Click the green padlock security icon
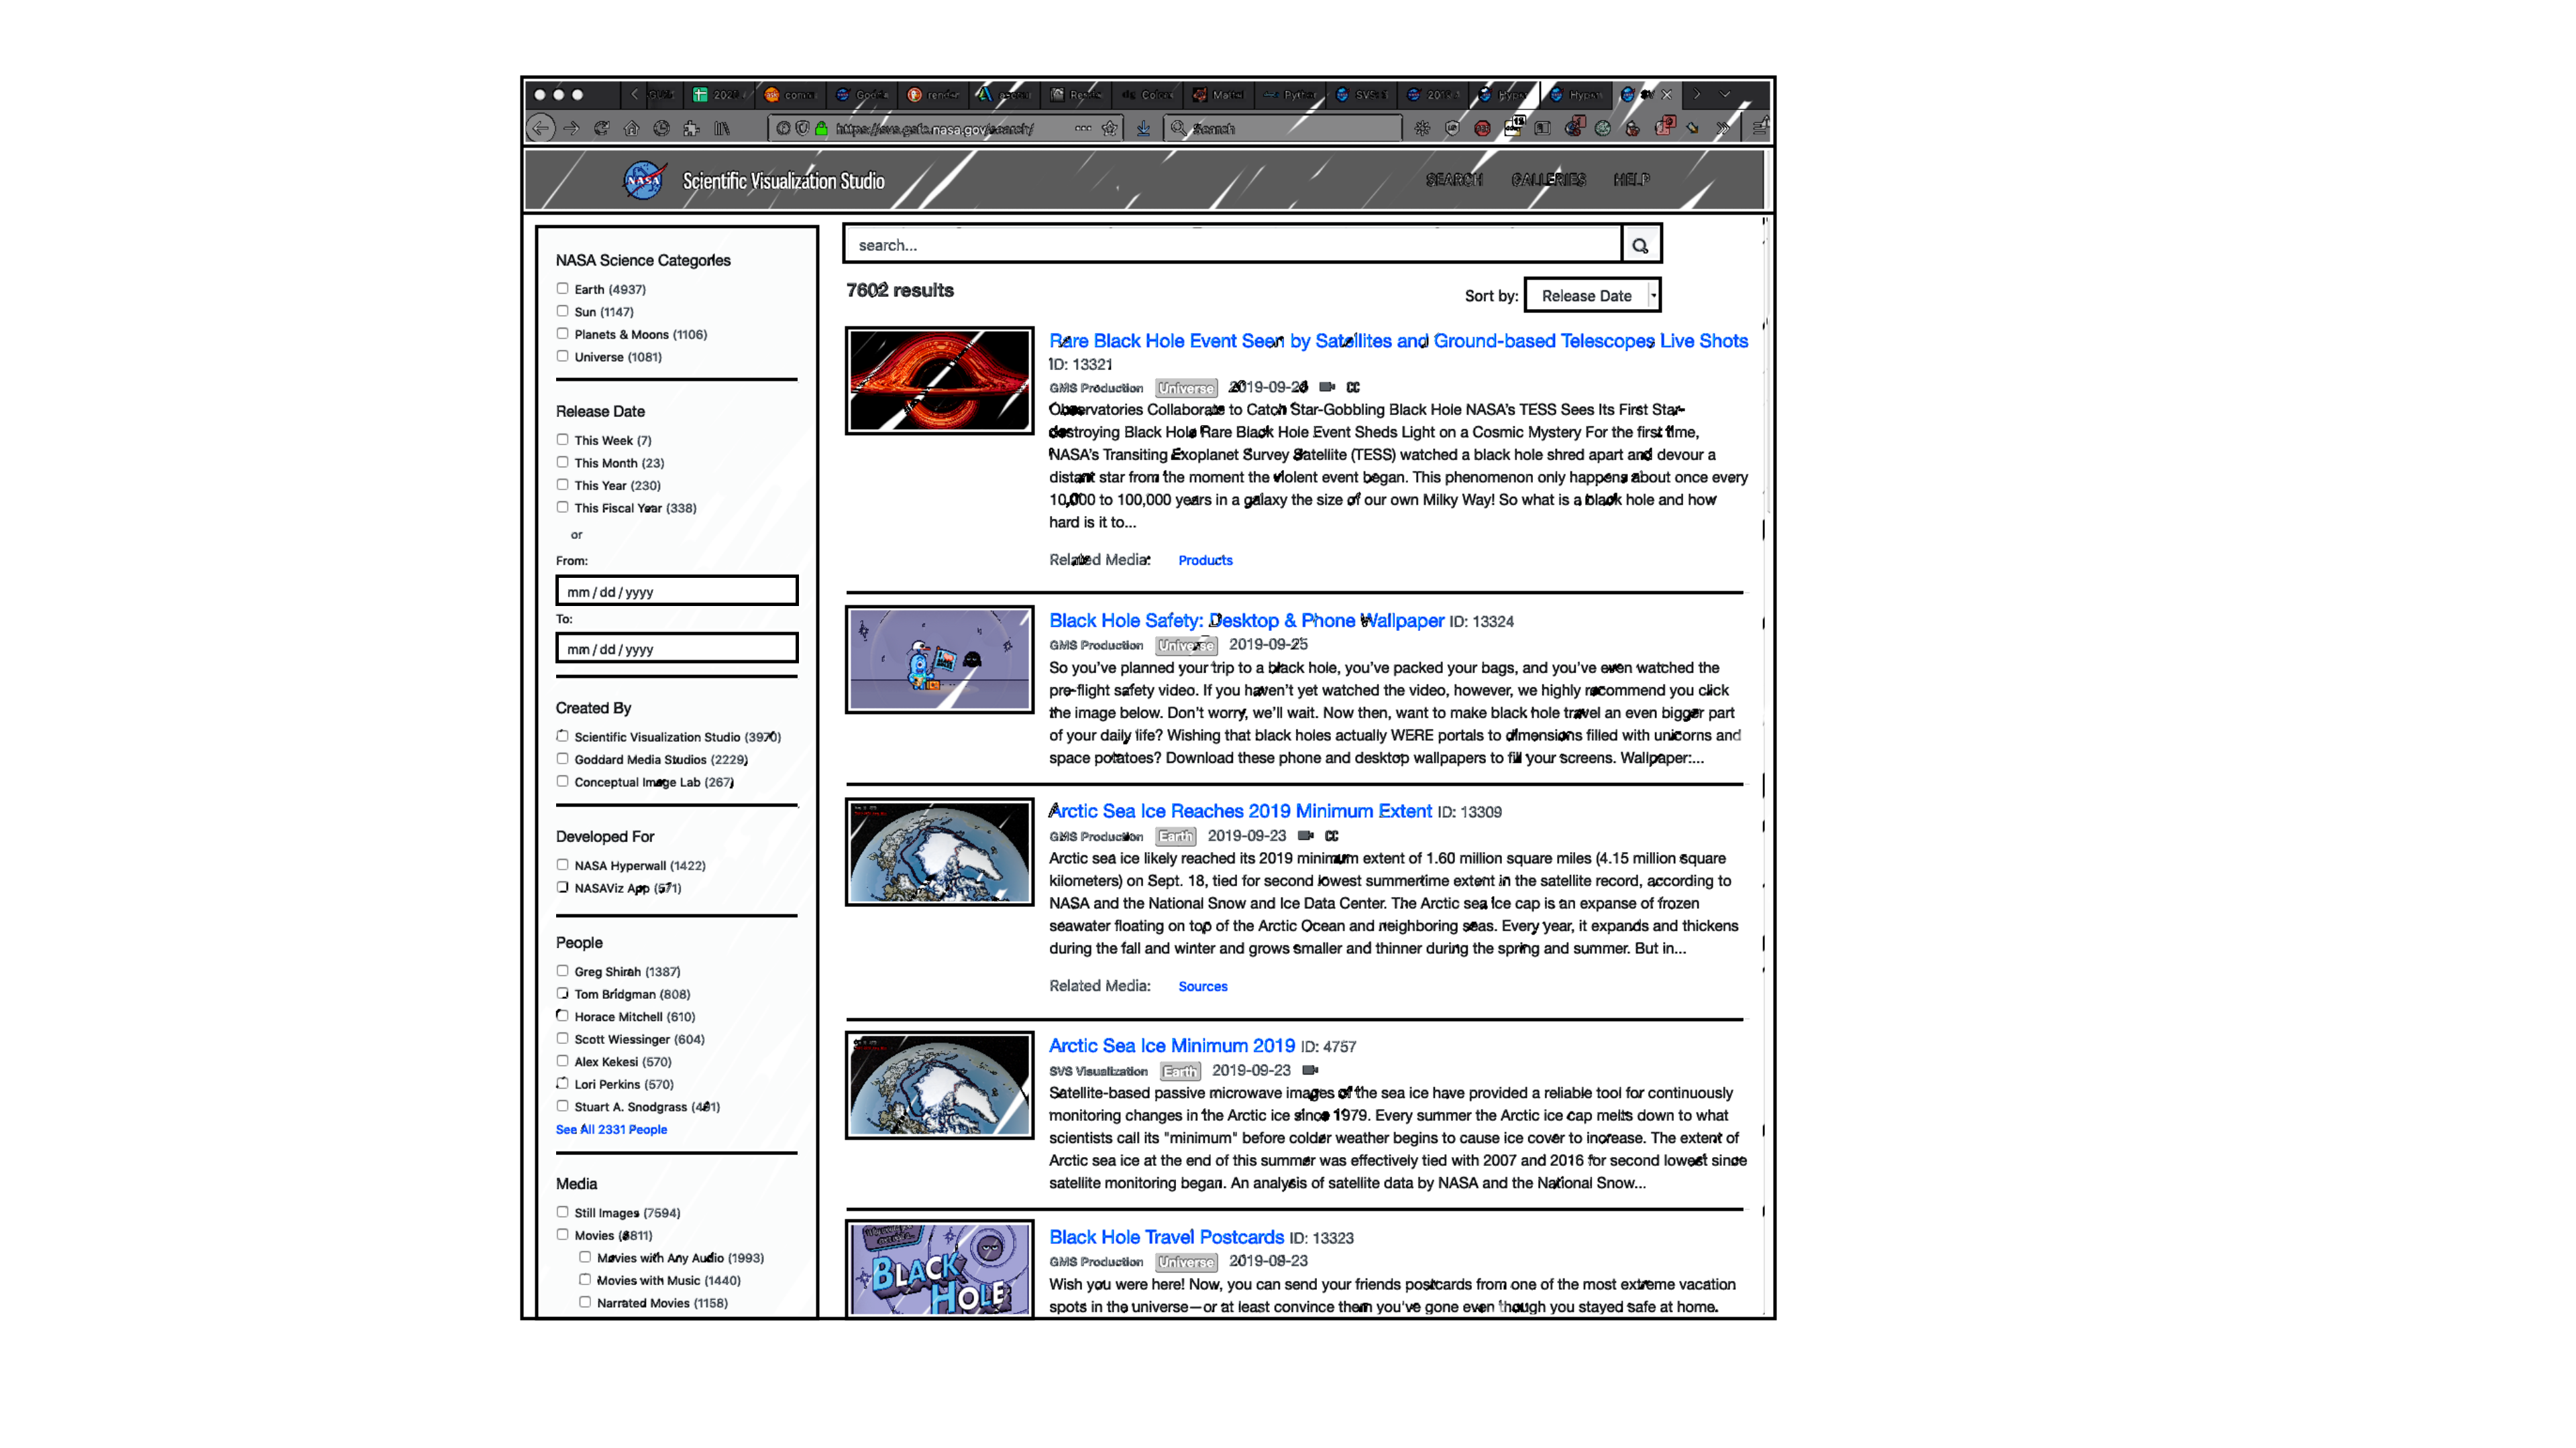The height and width of the screenshot is (1448, 2576). click(821, 128)
